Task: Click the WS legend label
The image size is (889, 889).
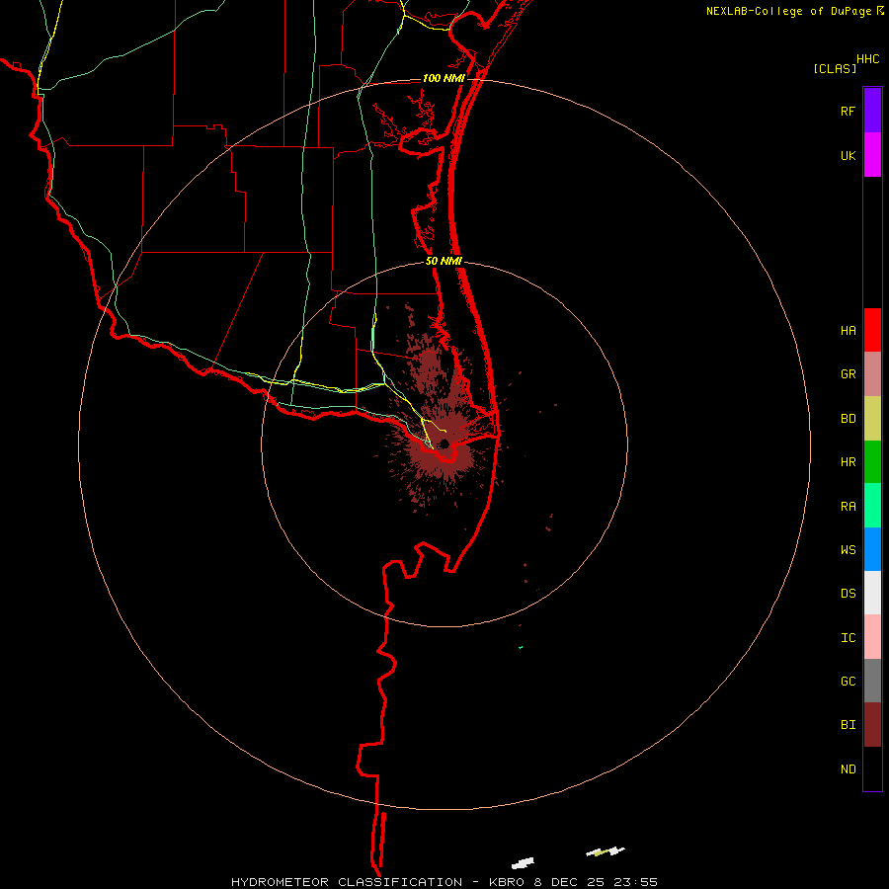Action: tap(849, 550)
